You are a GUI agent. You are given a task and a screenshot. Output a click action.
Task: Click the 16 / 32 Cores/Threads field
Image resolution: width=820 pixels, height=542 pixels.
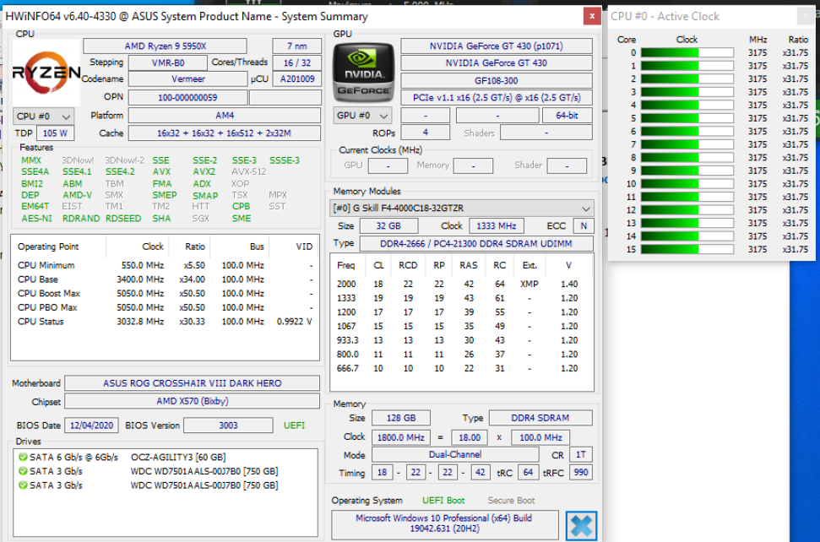pyautogui.click(x=296, y=62)
